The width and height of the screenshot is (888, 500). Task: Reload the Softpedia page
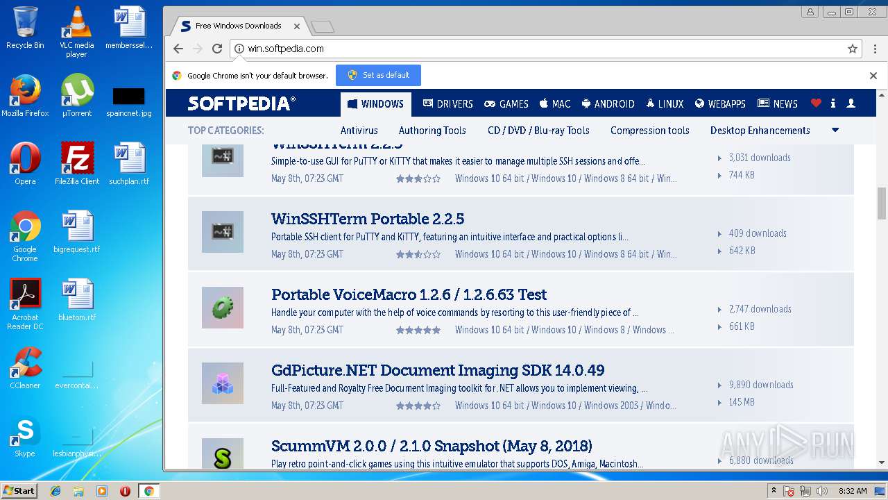point(217,49)
